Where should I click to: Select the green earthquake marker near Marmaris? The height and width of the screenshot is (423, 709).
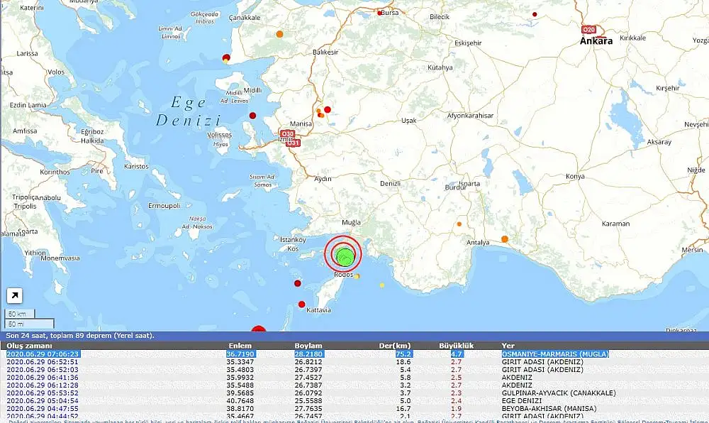point(345,256)
